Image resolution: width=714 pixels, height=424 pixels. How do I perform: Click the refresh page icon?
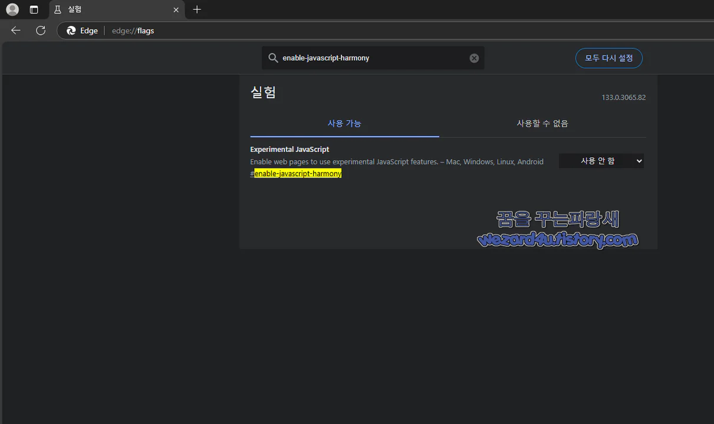point(40,31)
